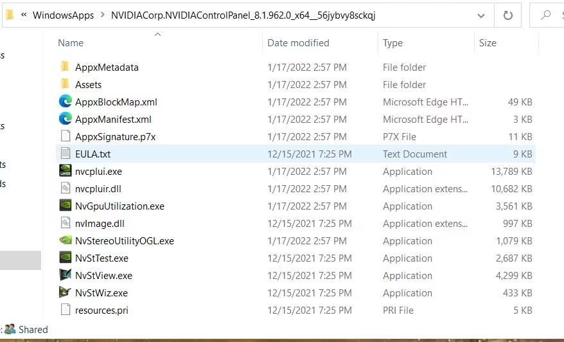Click the refresh button beside address bar
The width and height of the screenshot is (564, 342).
click(508, 15)
